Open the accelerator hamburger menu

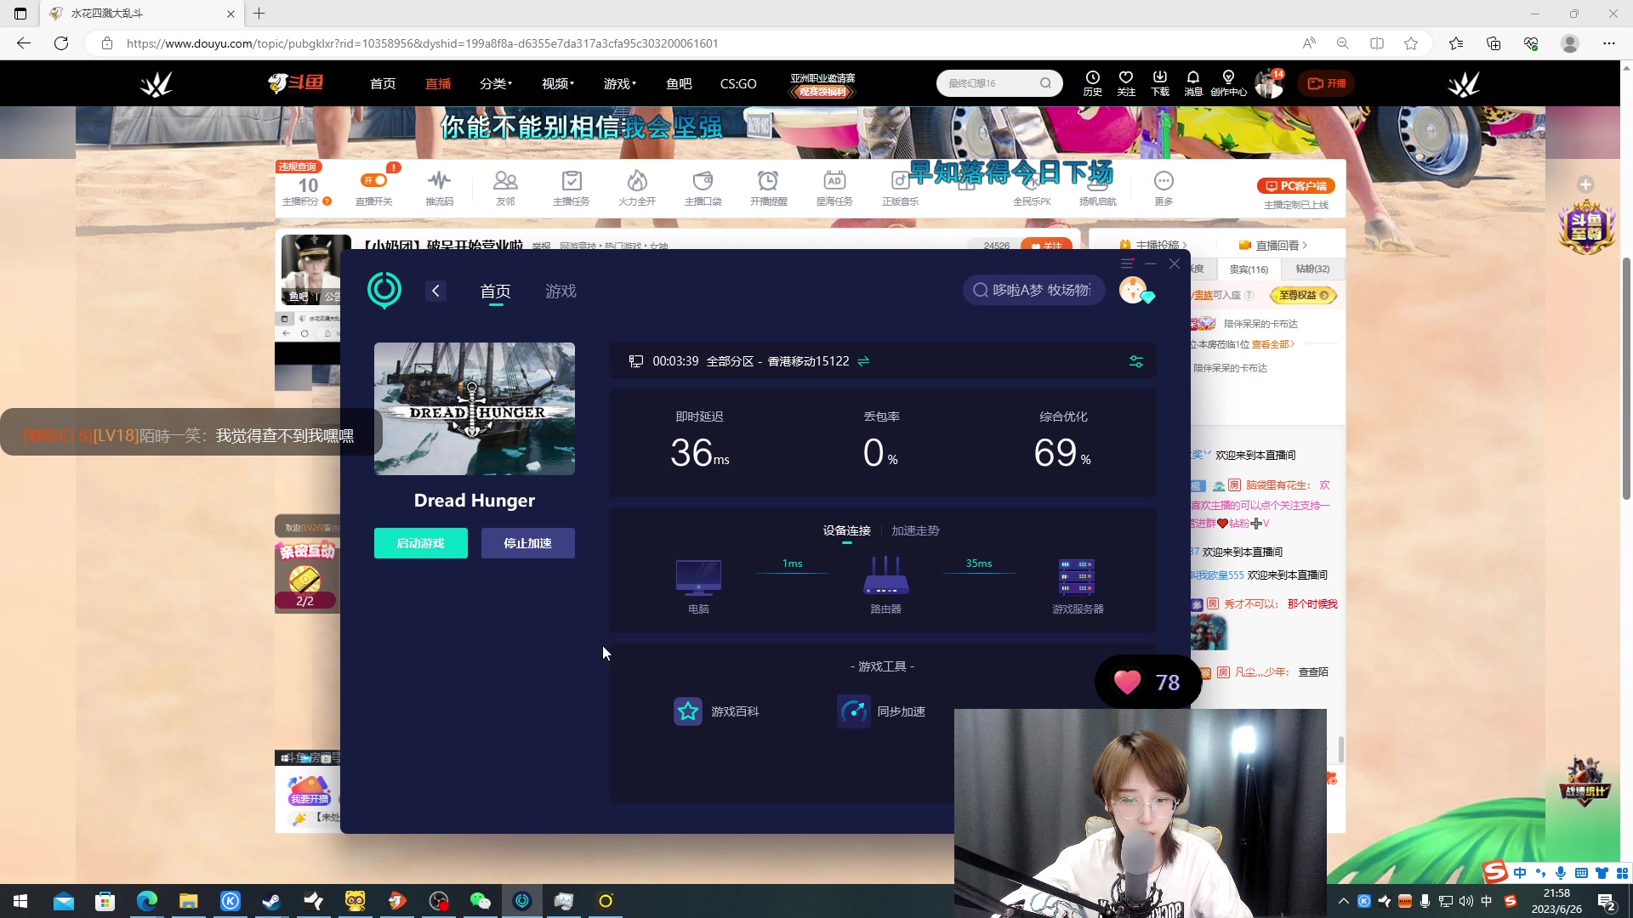pyautogui.click(x=1127, y=263)
